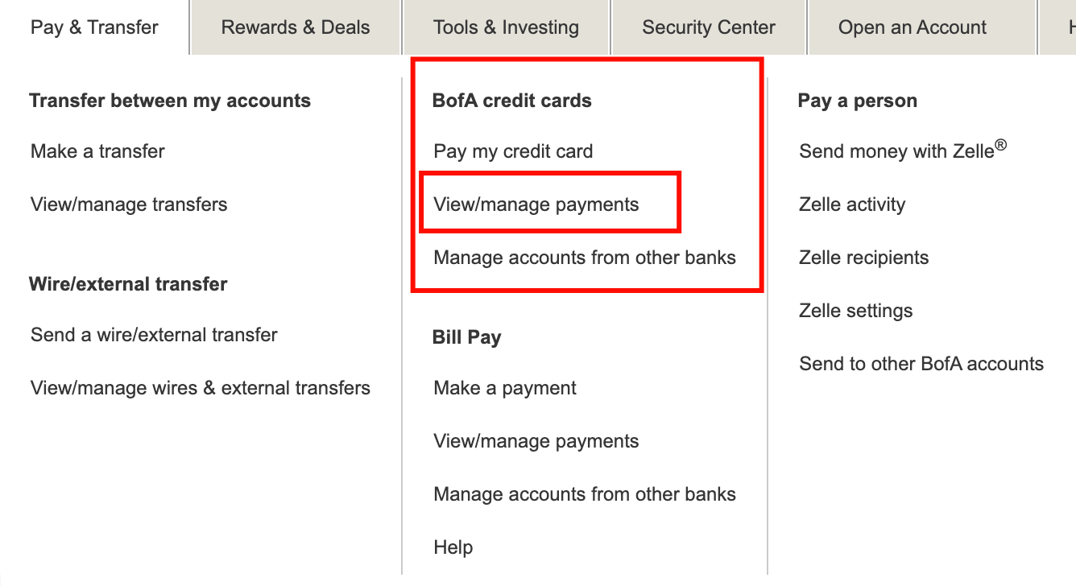This screenshot has height=586, width=1076.
Task: Open the Tools & Investing tab
Action: coord(506,27)
